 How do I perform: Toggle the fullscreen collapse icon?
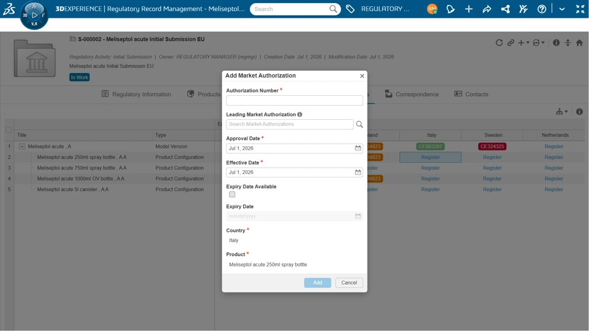click(x=580, y=9)
